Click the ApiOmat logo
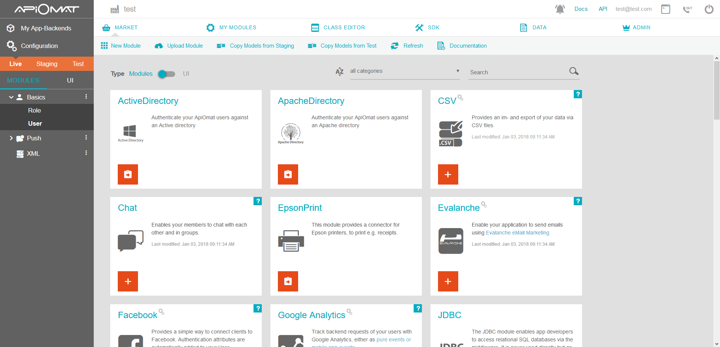Screen dimensions: 720x347 (x=46, y=9)
